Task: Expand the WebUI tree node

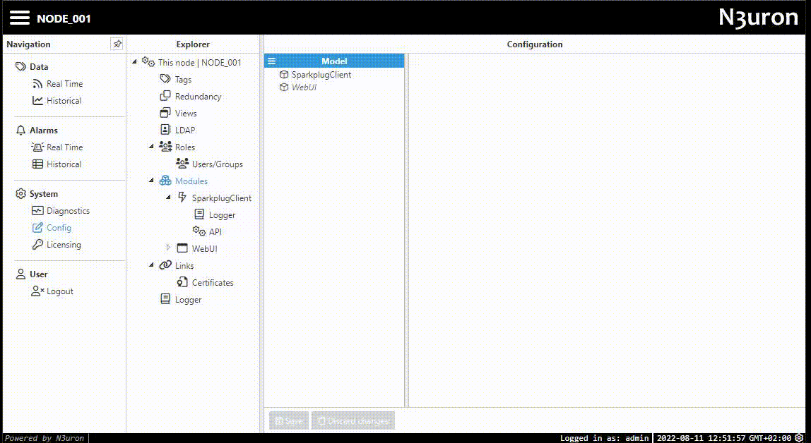Action: [168, 248]
